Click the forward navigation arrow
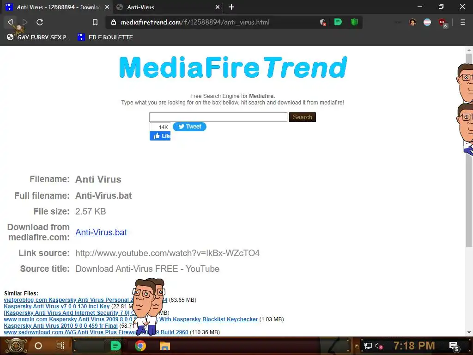473x355 pixels. click(x=25, y=22)
